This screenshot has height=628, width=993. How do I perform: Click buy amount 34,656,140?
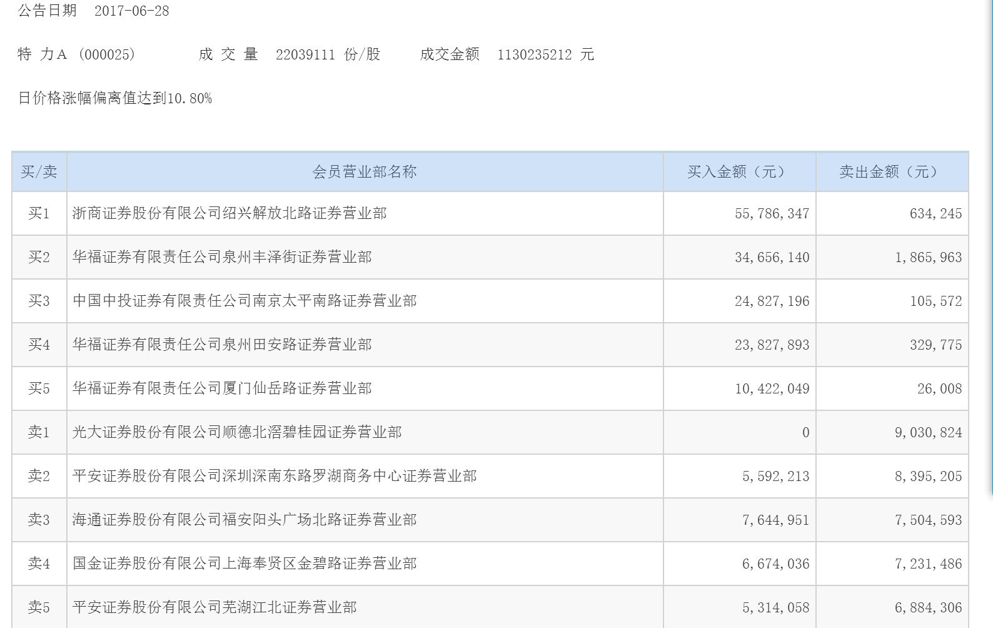[772, 258]
